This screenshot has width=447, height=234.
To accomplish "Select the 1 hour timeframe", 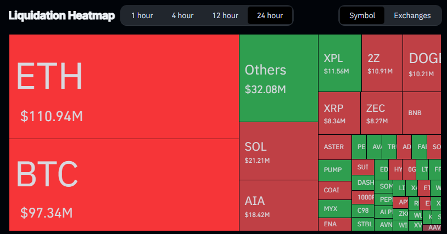I will (142, 15).
